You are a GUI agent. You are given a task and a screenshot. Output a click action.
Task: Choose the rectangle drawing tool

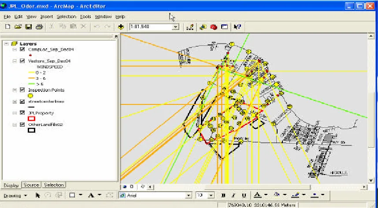coord(72,195)
